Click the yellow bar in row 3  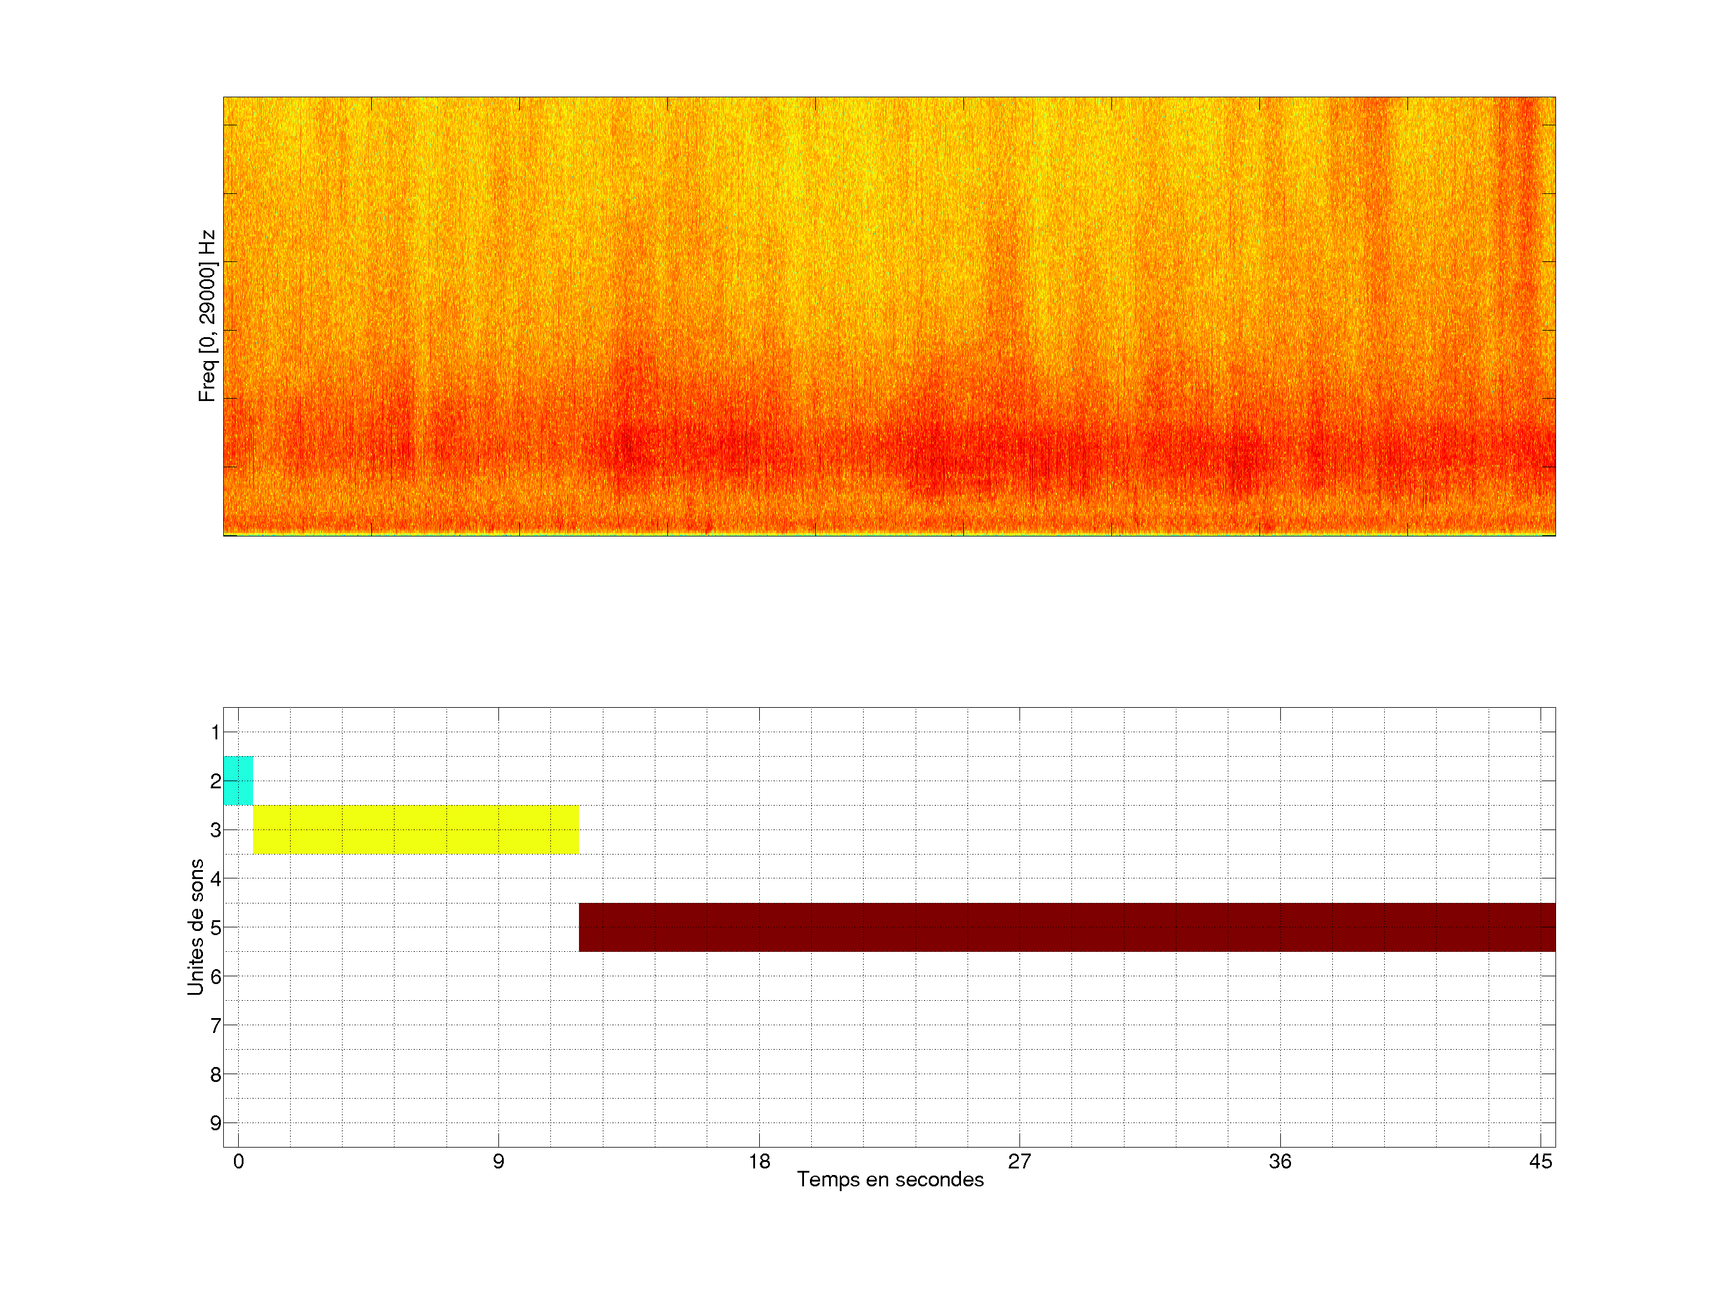pos(416,829)
